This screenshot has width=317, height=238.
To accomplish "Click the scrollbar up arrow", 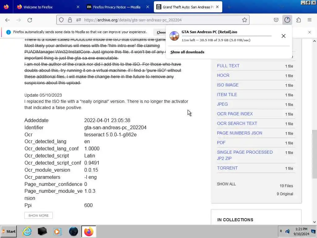I will (x=314, y=41).
